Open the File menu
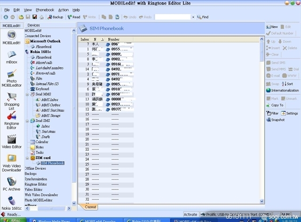 coord(7,10)
